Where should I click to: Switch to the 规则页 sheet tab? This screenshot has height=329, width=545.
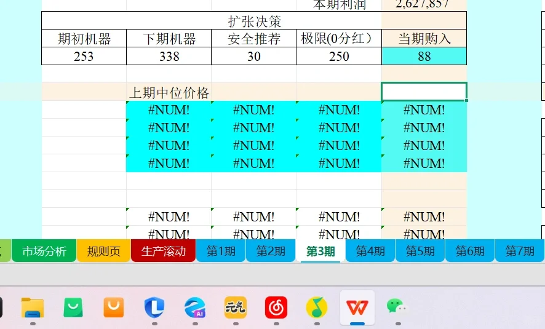[103, 250]
